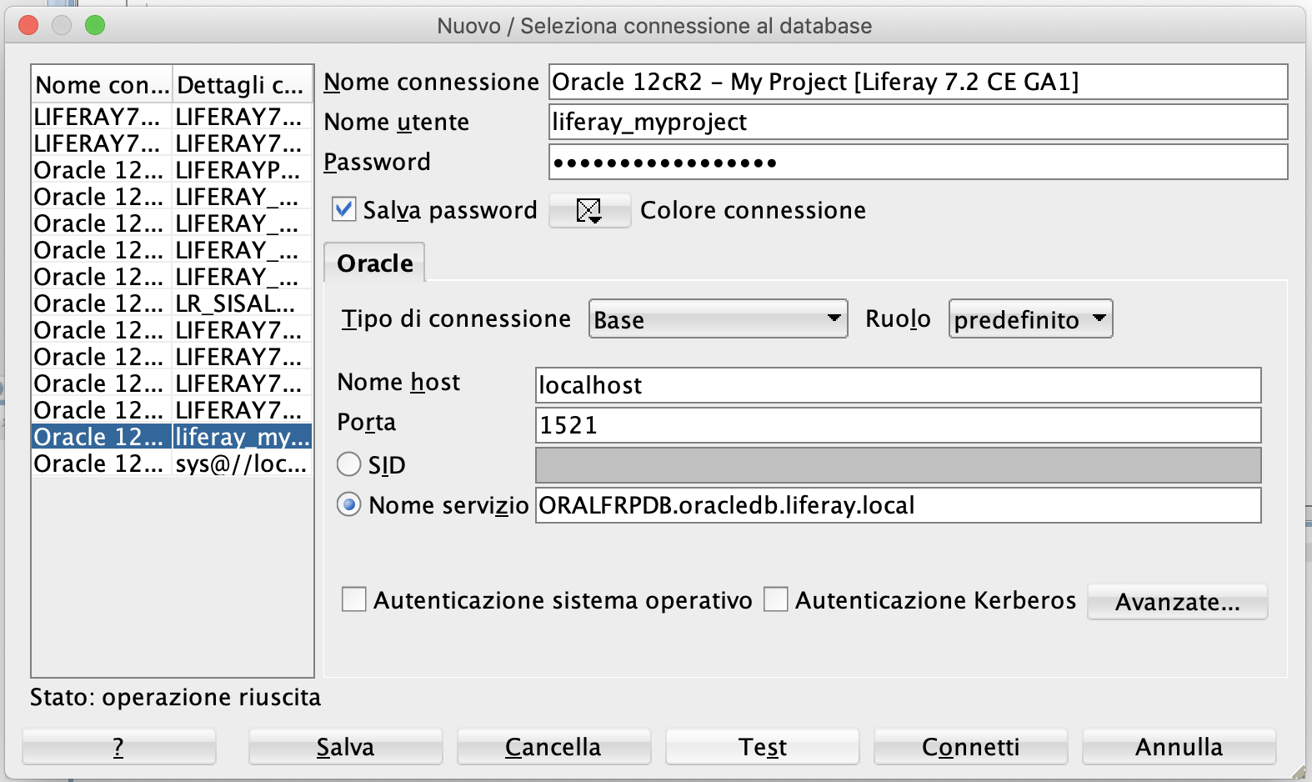Viewport: 1312px width, 782px height.
Task: Select the connection row with sys@//loc...
Action: [172, 464]
